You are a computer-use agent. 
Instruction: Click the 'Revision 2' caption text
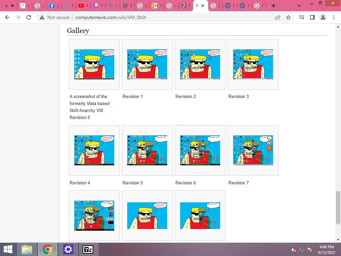(x=185, y=96)
